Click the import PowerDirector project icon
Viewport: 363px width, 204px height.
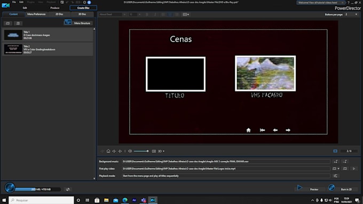pos(18,23)
